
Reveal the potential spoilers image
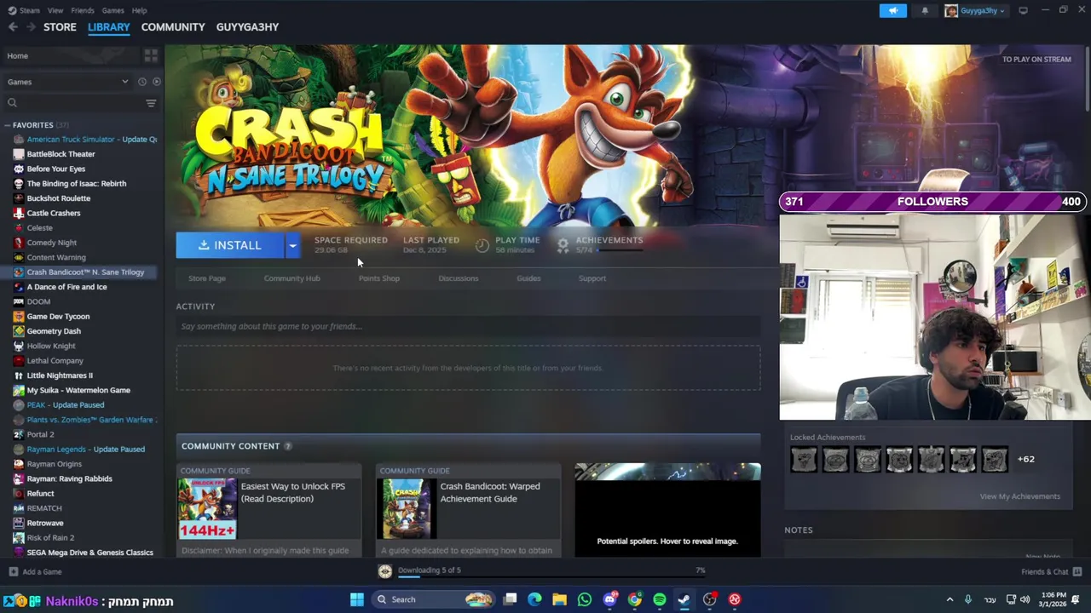point(667,509)
